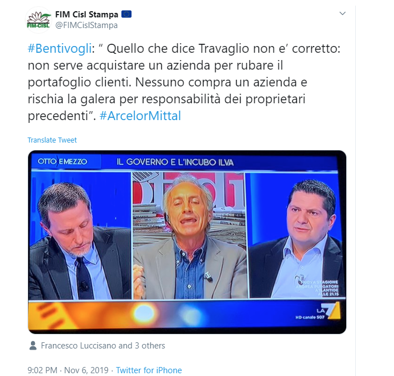Click Translate Tweet
The width and height of the screenshot is (394, 376).
[x=52, y=140]
